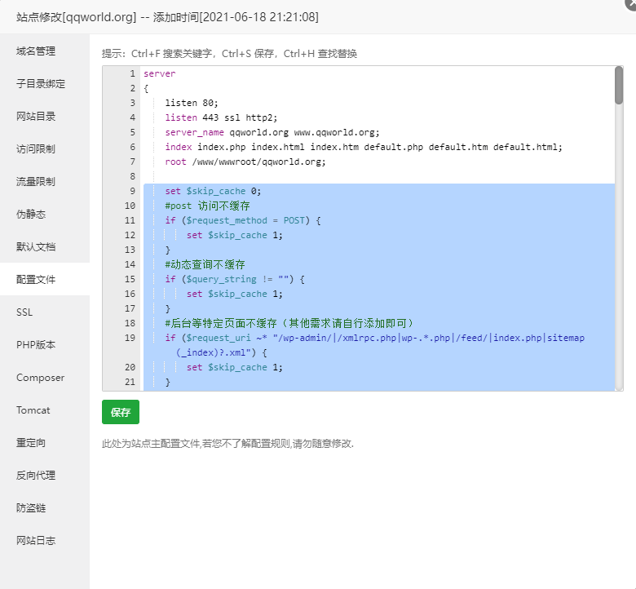Select Tomcat in the sidebar
This screenshot has width=636, height=589.
point(33,410)
